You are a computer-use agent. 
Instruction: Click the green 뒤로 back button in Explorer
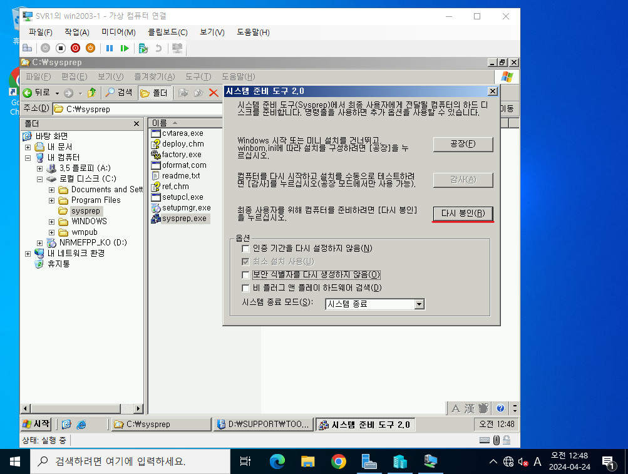click(36, 93)
